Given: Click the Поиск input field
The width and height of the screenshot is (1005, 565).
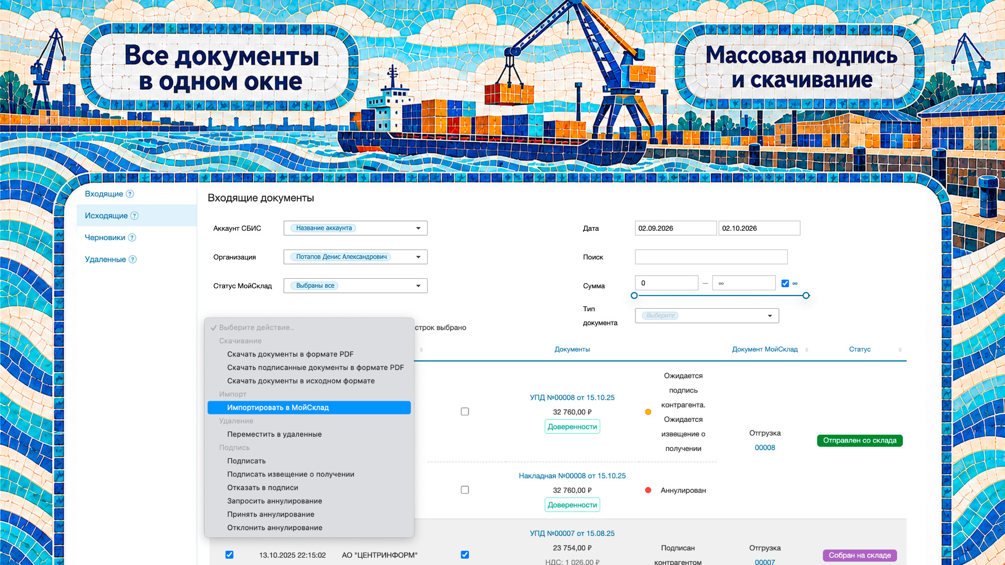Looking at the screenshot, I should [711, 257].
